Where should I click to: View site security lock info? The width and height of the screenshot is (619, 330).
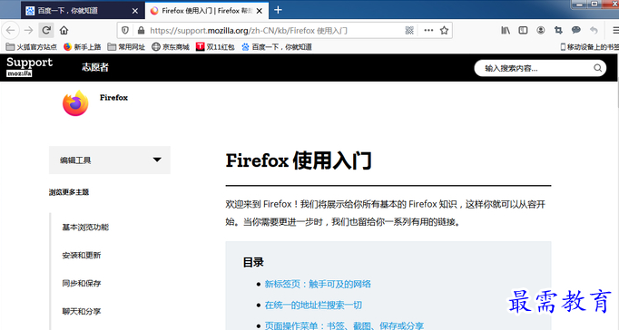(141, 30)
